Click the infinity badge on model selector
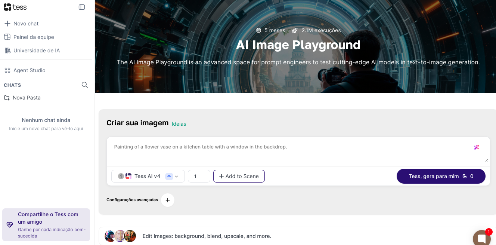 (x=169, y=176)
